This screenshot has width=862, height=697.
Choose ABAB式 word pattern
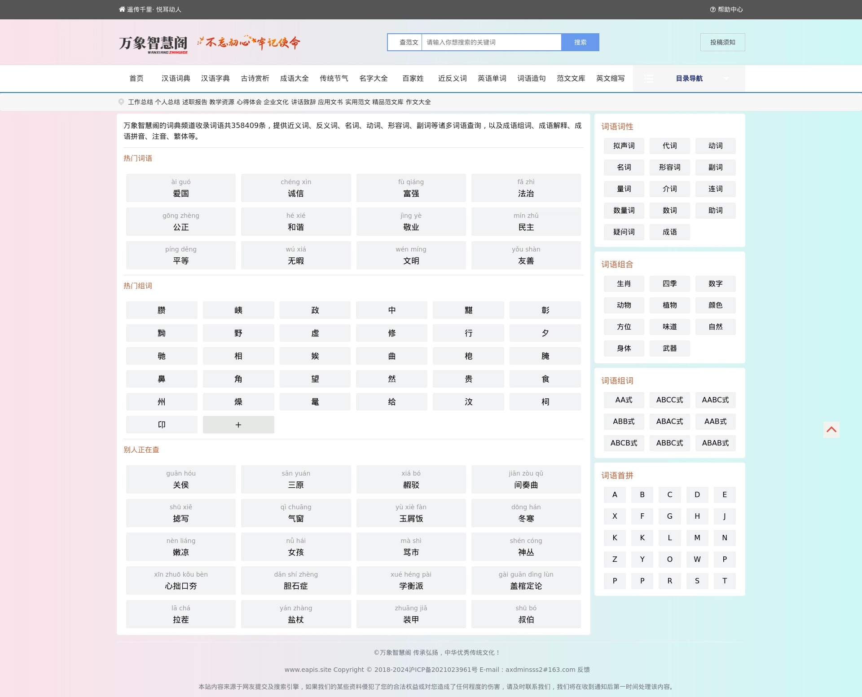pos(716,443)
